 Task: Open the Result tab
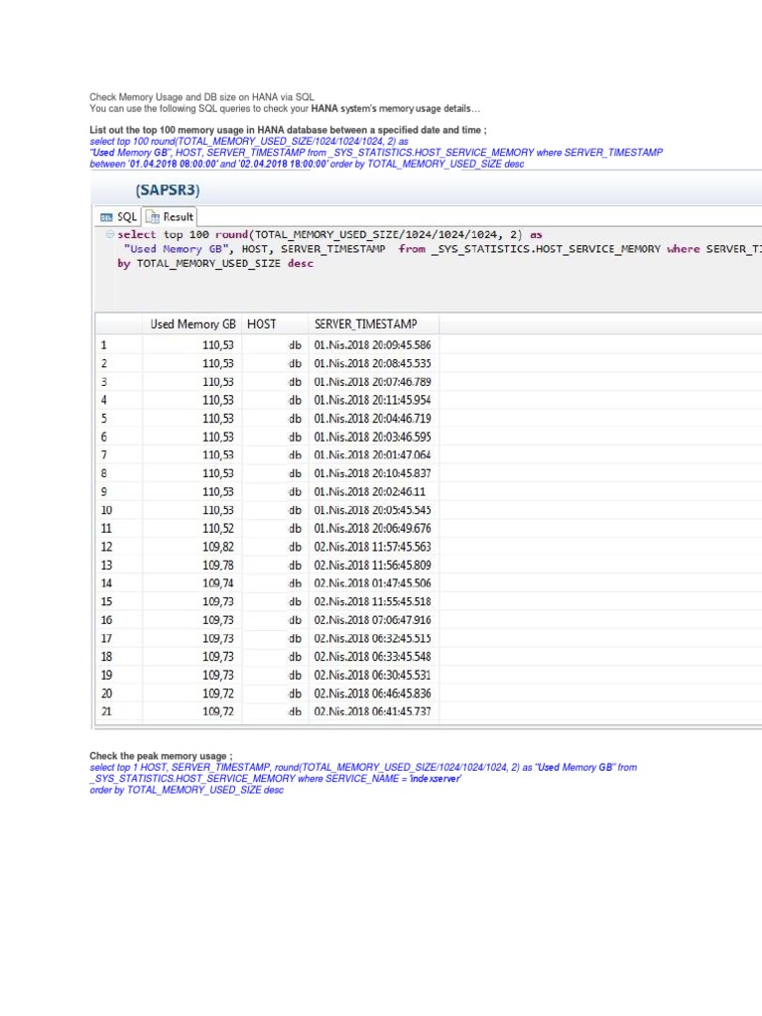coord(171,216)
